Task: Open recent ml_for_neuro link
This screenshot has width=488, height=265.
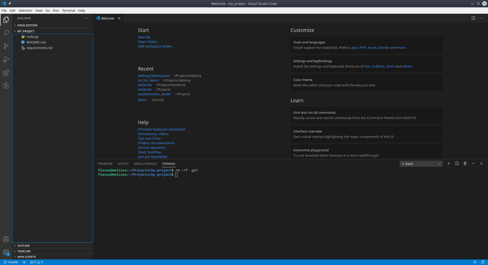Action: pyautogui.click(x=148, y=80)
